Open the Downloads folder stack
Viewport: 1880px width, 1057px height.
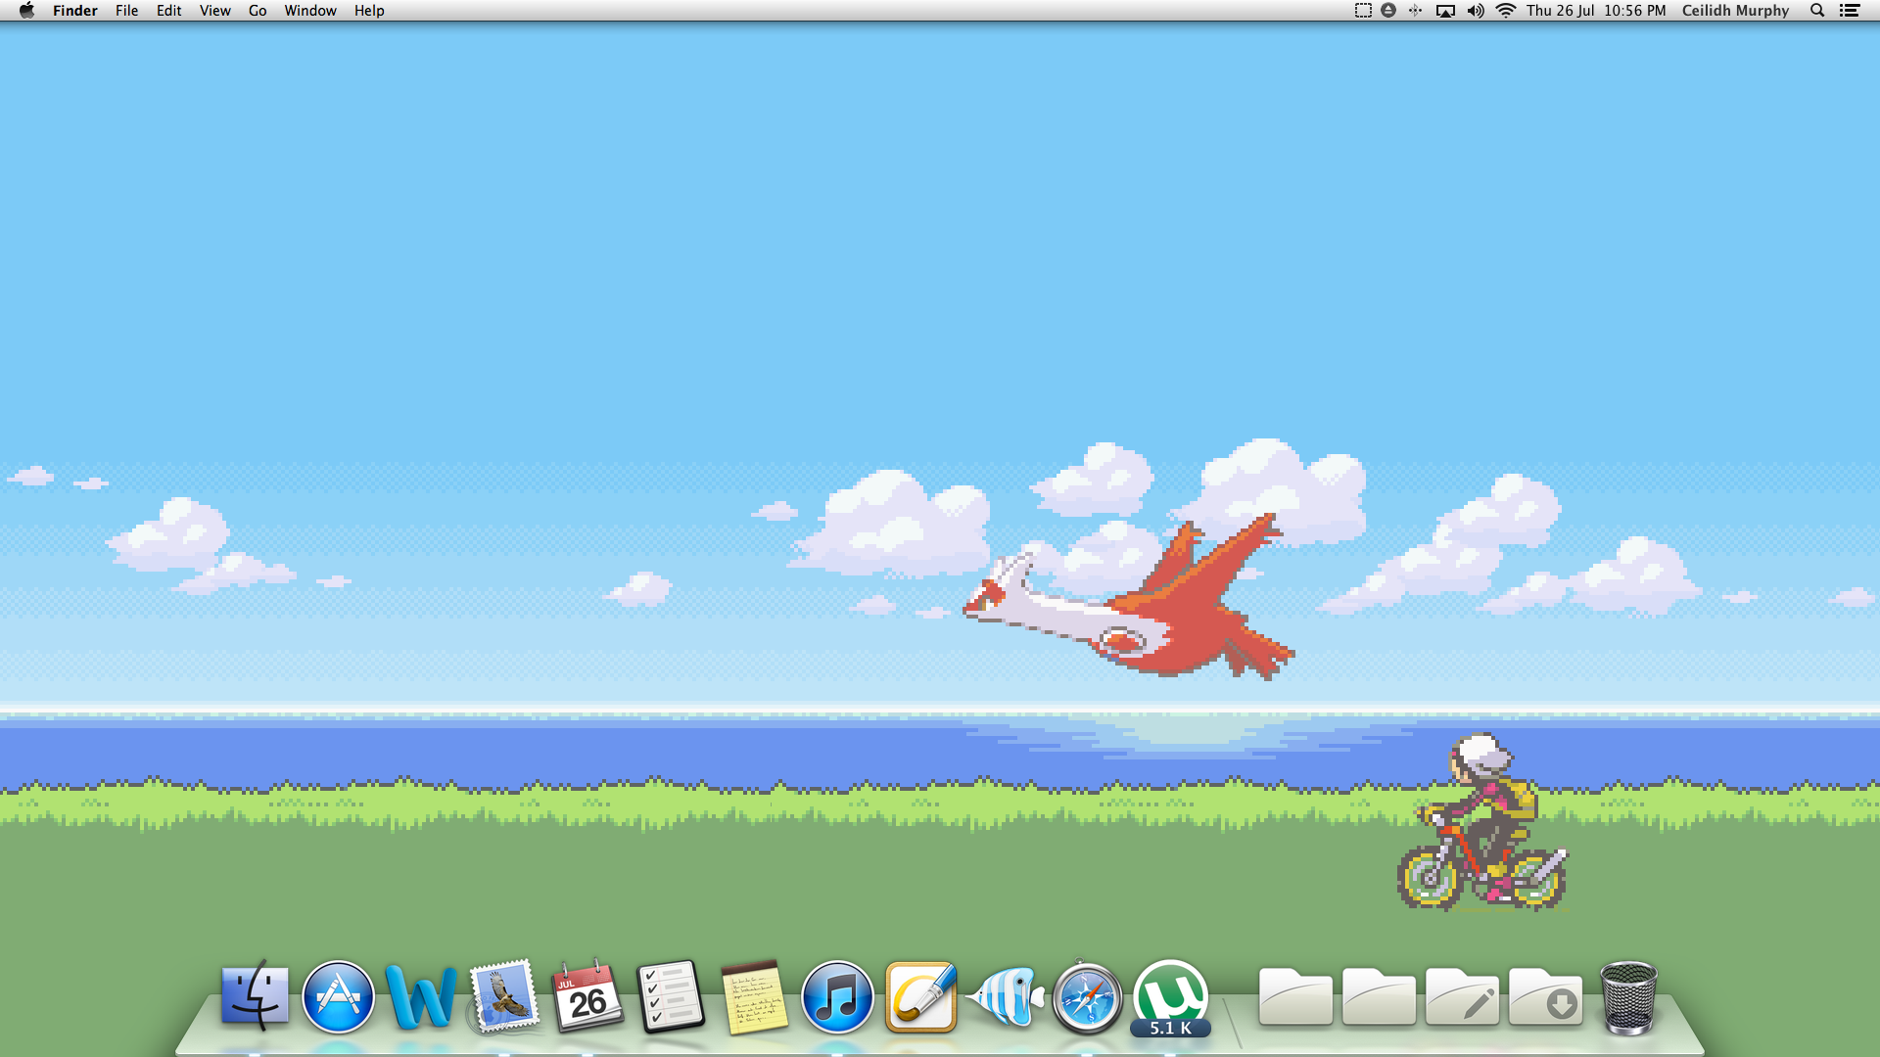click(x=1545, y=997)
